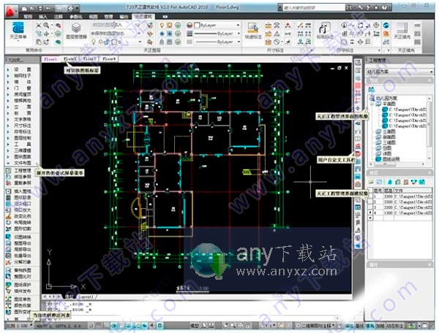Toggle 动态标注 in the status bar
This screenshot has height=333, width=439.
tap(395, 326)
